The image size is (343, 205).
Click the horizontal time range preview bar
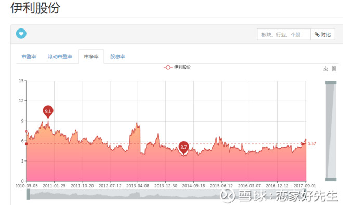coord(166,194)
